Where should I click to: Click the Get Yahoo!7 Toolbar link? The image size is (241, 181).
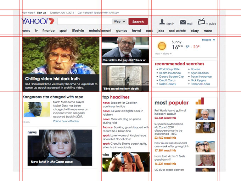tap(98, 13)
